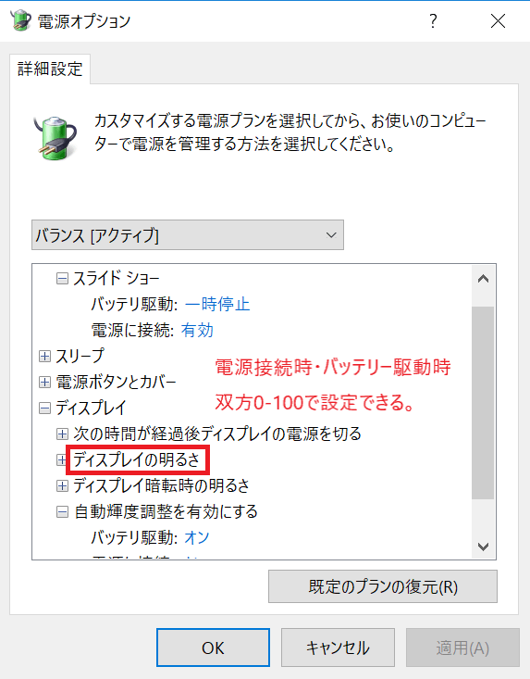Click the キャンセル button

point(338,648)
